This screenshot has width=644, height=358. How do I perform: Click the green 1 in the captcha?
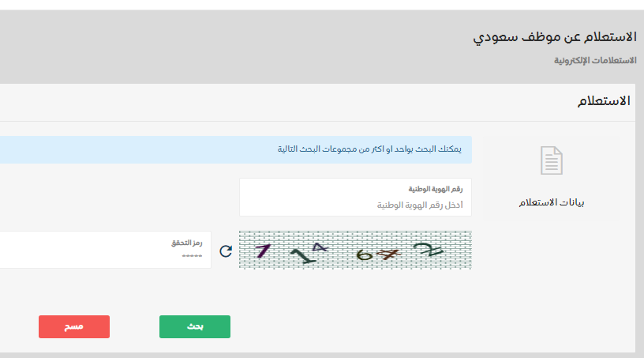pyautogui.click(x=300, y=254)
